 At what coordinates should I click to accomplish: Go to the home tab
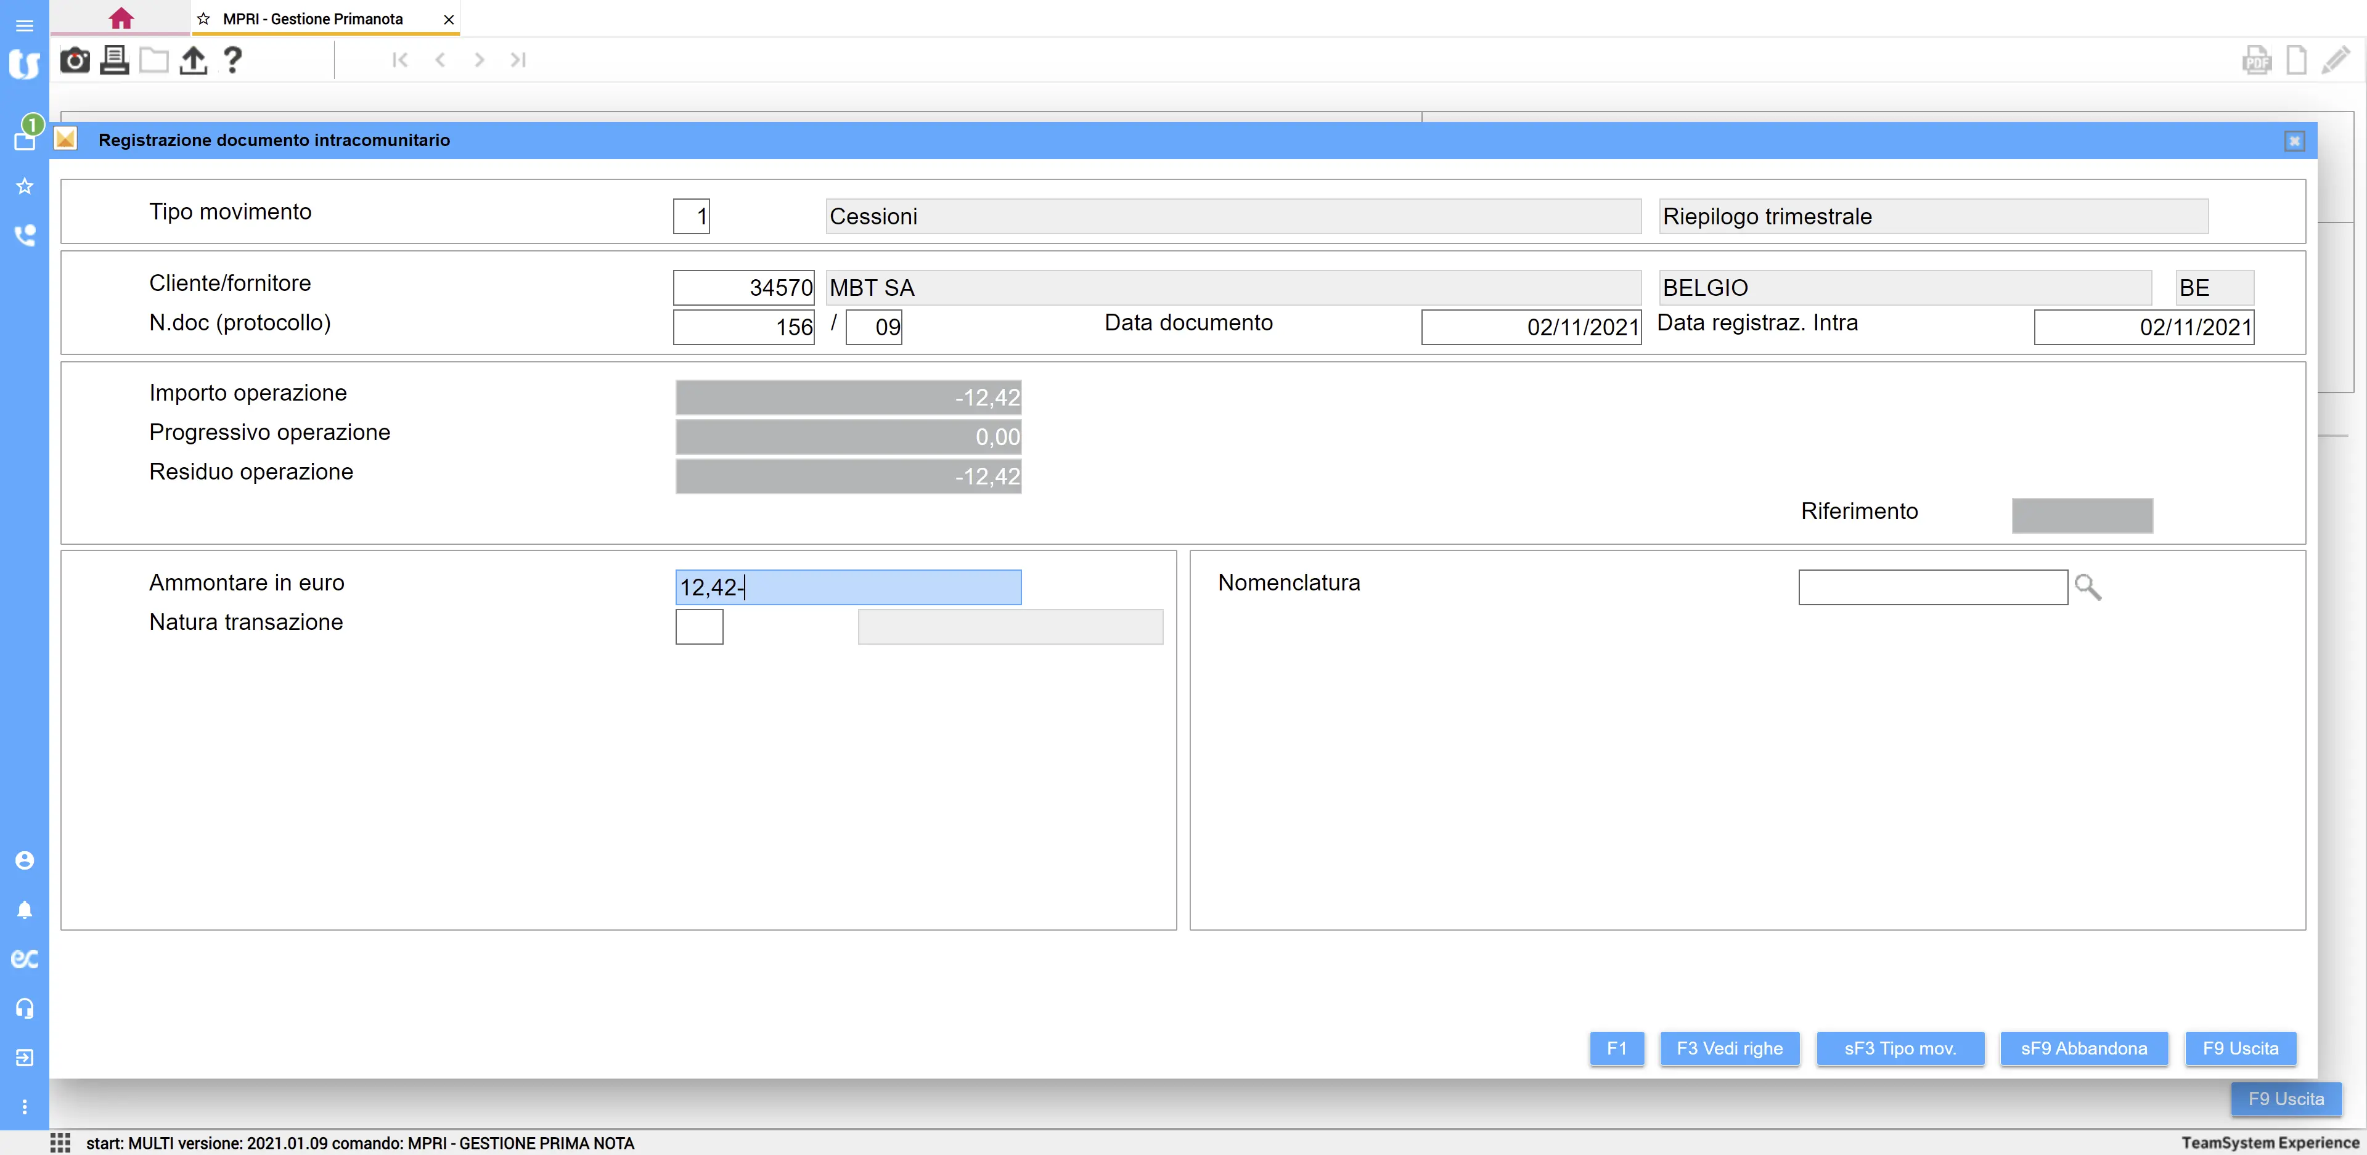pyautogui.click(x=121, y=18)
